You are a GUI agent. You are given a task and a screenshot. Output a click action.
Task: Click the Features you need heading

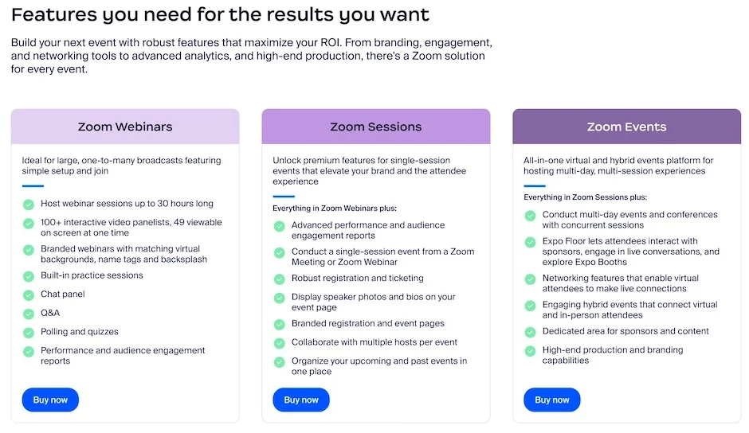pyautogui.click(x=220, y=14)
